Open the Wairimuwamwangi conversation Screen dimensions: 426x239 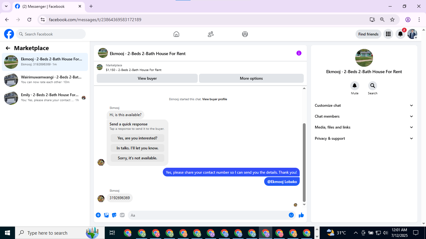coord(45,80)
